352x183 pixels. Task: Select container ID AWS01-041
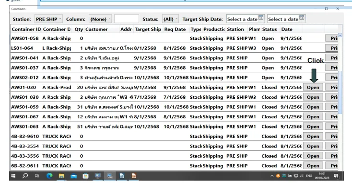coord(25,58)
